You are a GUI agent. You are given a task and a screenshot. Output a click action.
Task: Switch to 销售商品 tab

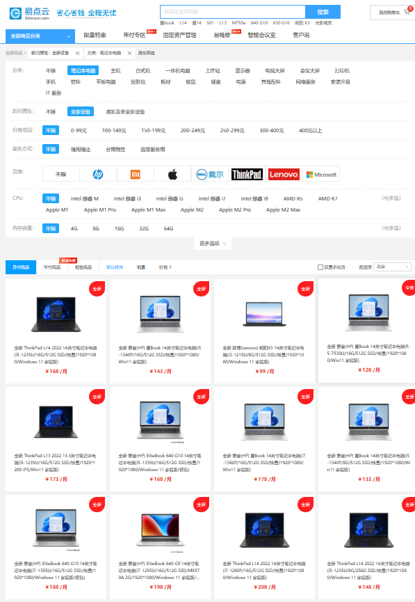click(x=83, y=267)
